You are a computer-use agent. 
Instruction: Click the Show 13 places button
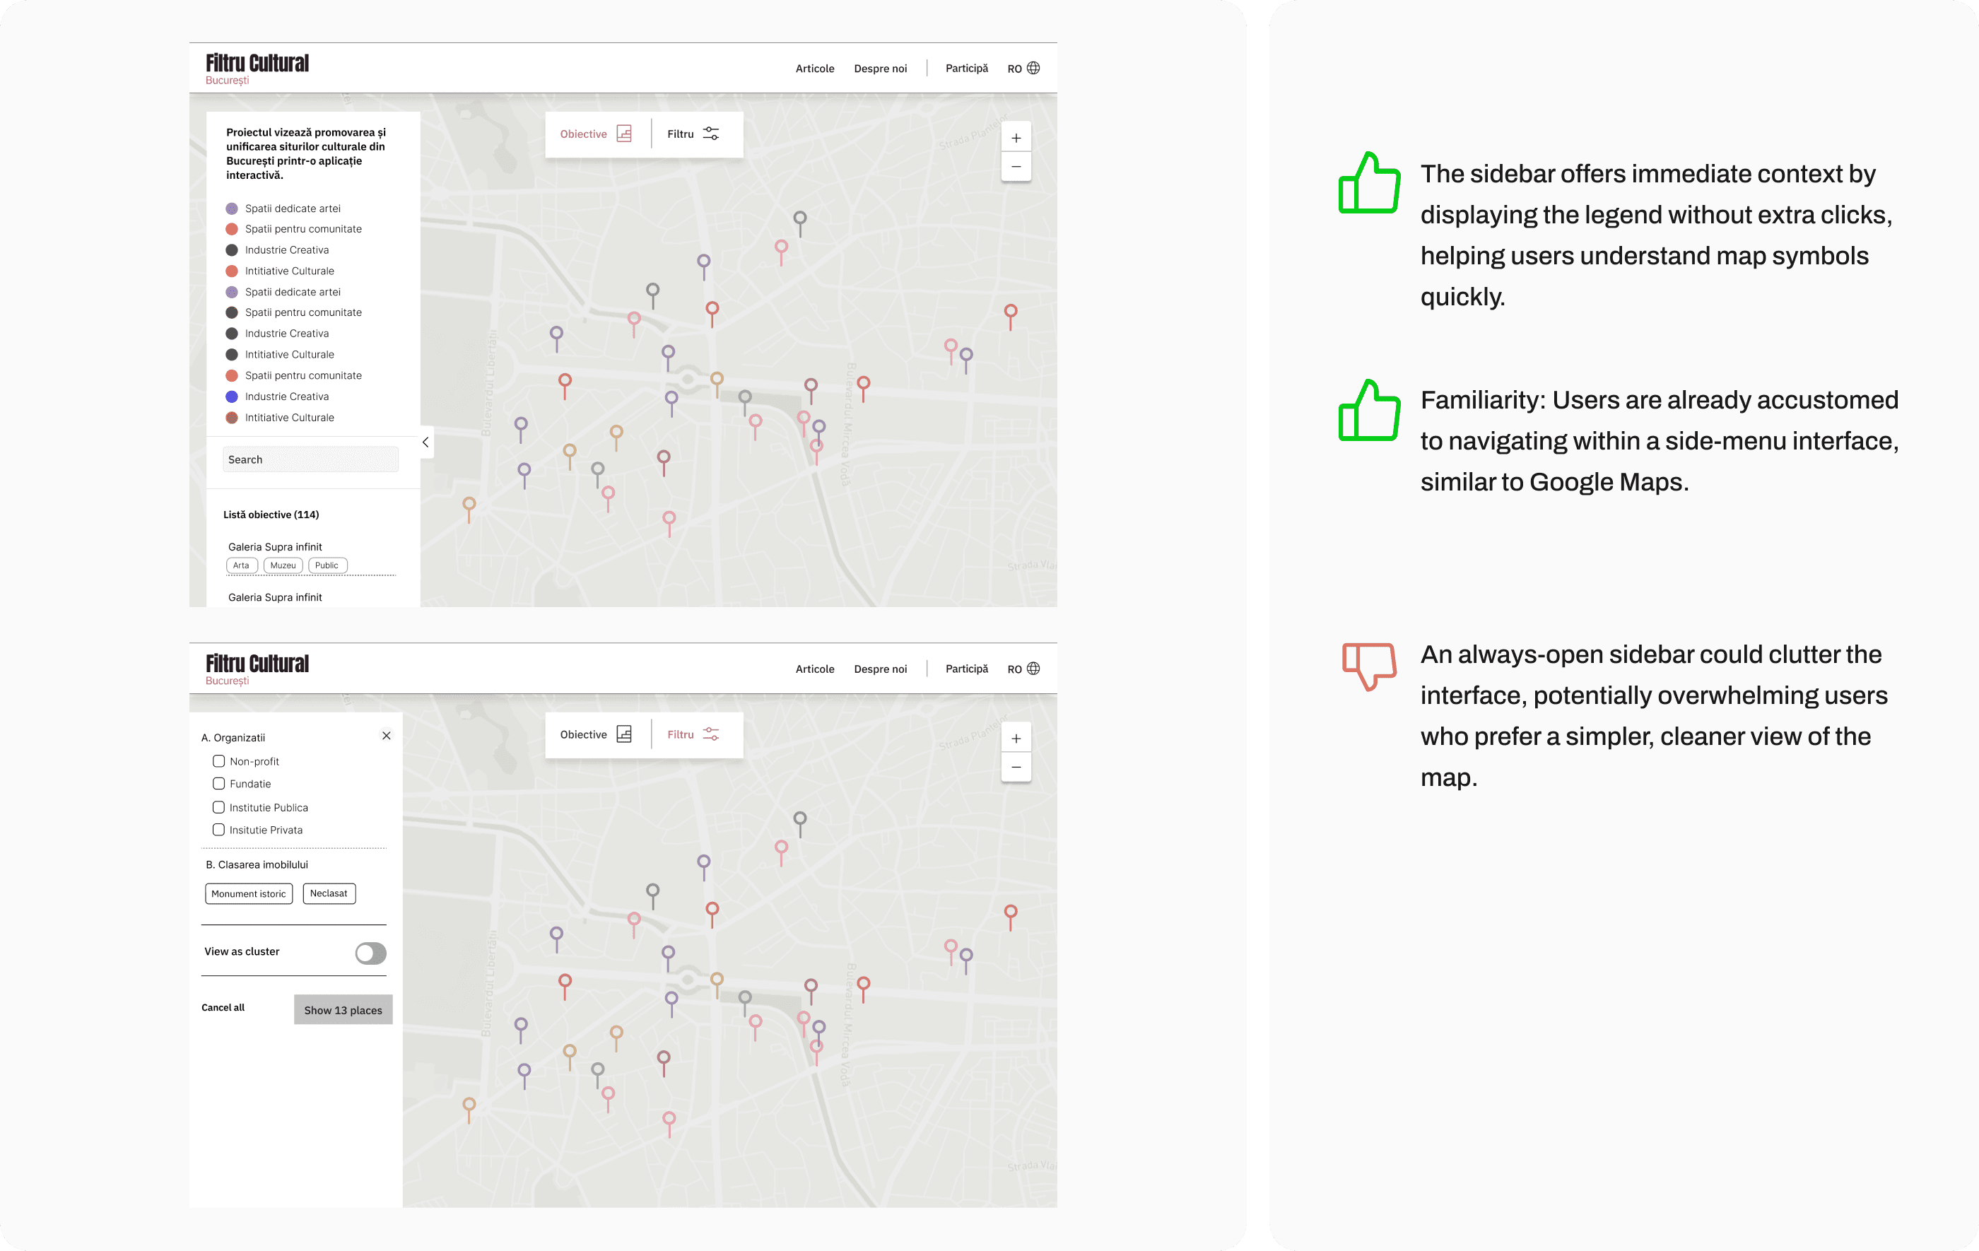pos(343,1009)
